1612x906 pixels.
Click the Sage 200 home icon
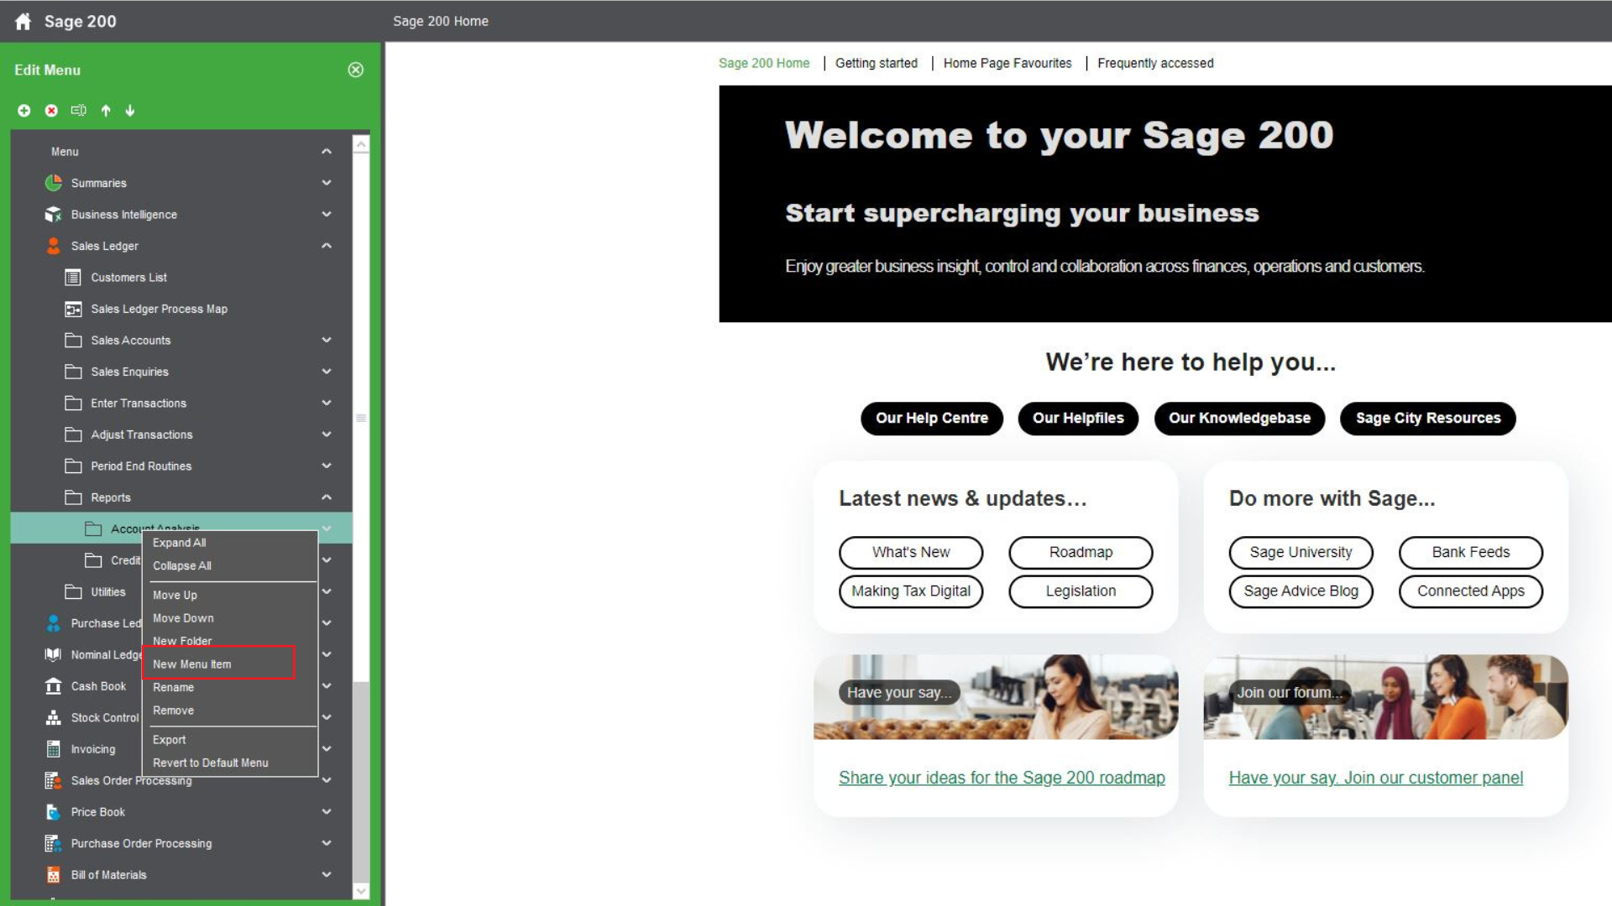tap(24, 21)
